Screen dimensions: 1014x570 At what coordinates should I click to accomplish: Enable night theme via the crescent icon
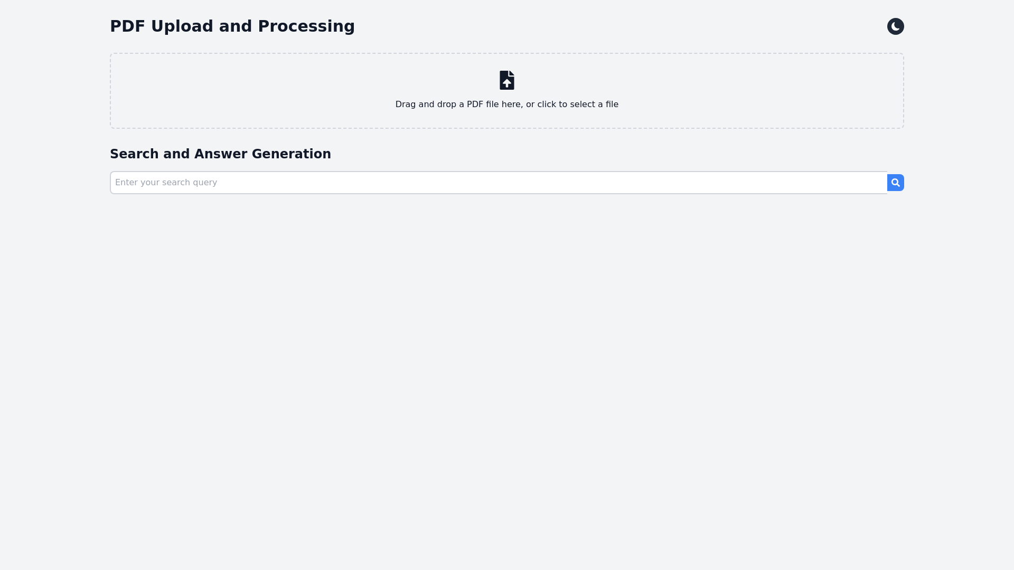point(895,26)
